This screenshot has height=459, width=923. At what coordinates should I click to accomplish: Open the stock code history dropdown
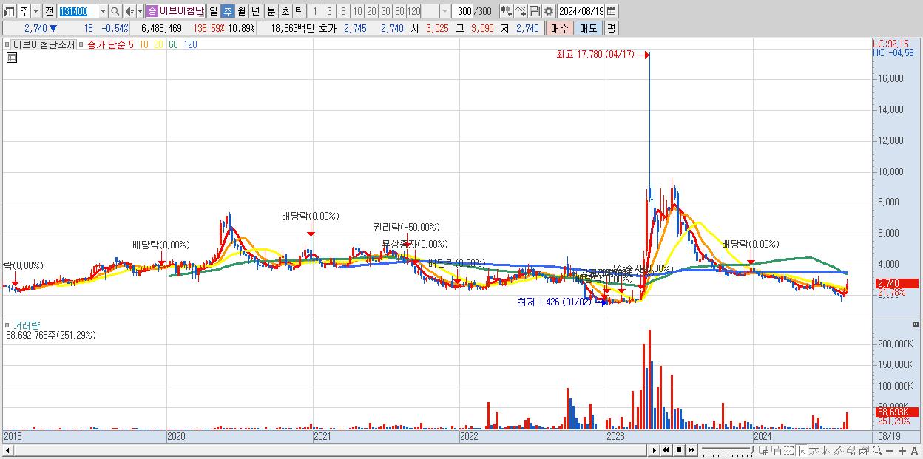(x=103, y=11)
